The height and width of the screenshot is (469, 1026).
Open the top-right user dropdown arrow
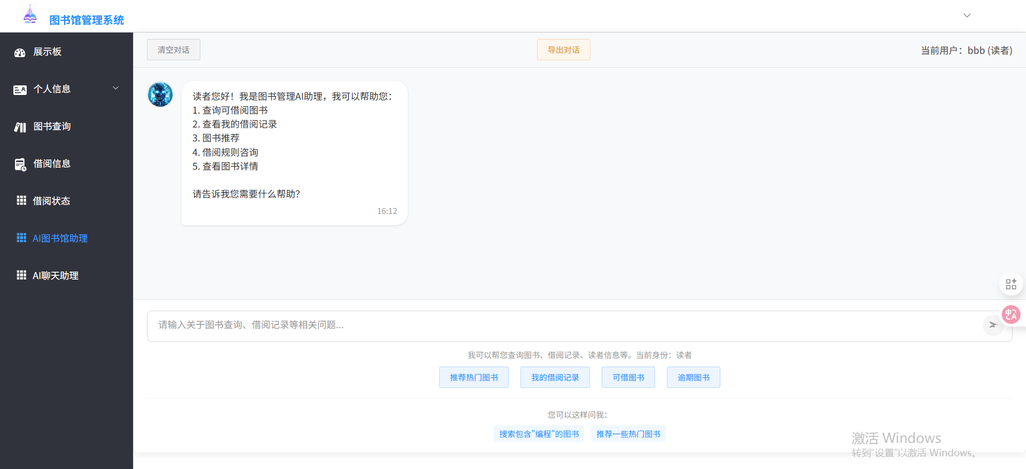pos(967,15)
